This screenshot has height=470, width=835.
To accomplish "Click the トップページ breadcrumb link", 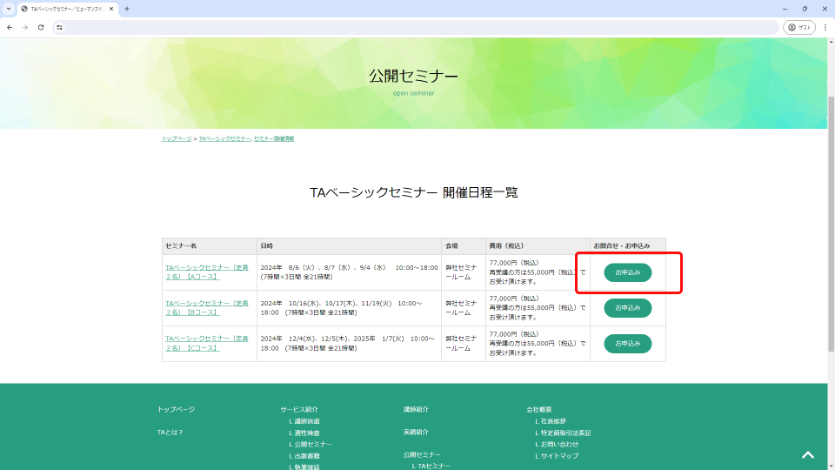I will click(177, 138).
